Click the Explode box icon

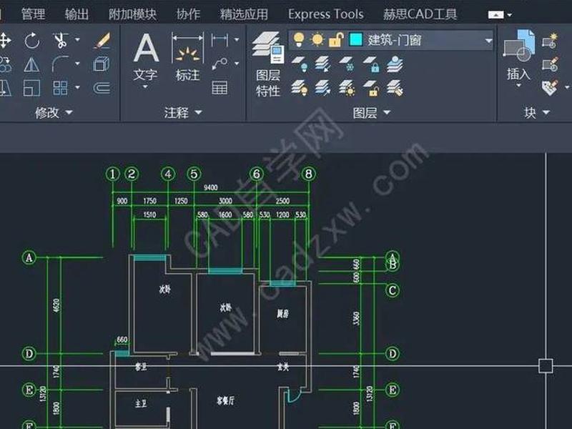102,64
